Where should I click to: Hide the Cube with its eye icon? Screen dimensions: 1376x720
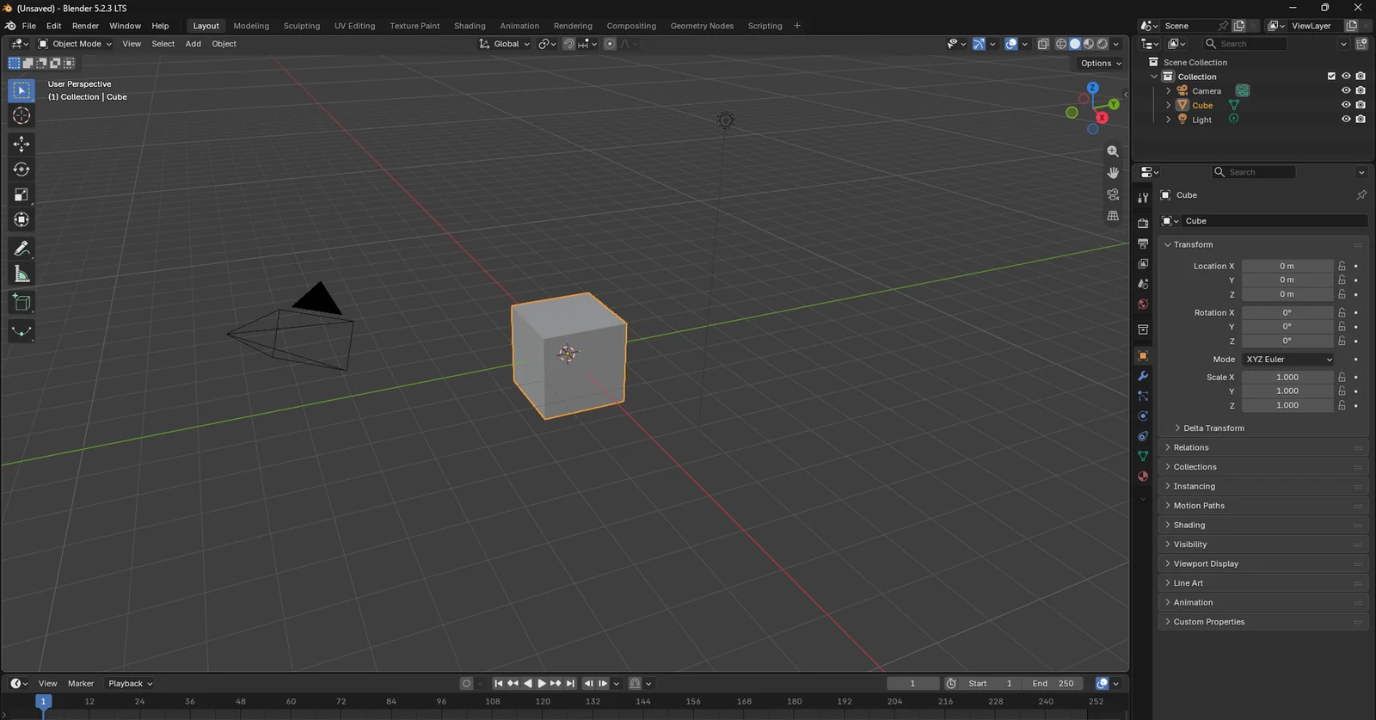coord(1346,105)
